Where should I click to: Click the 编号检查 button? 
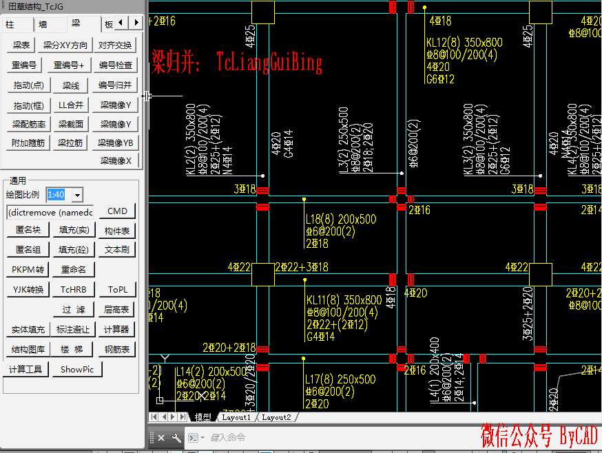[115, 65]
